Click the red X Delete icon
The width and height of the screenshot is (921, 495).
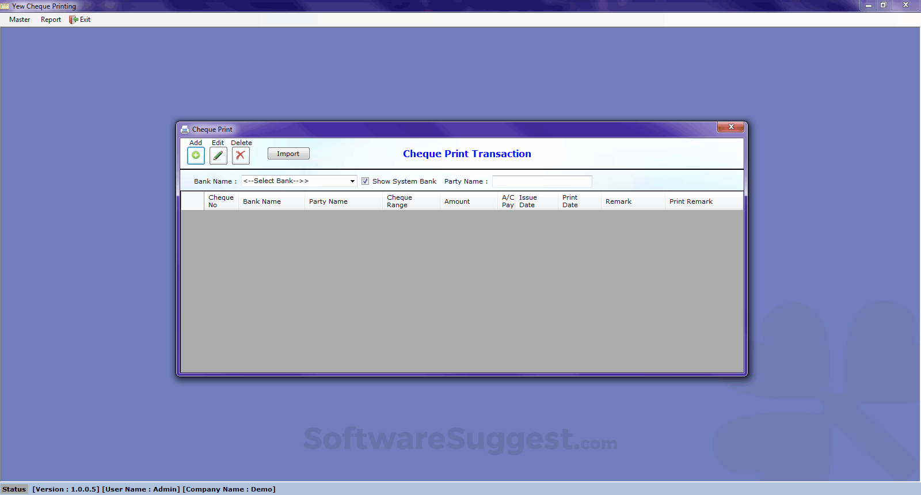(241, 155)
